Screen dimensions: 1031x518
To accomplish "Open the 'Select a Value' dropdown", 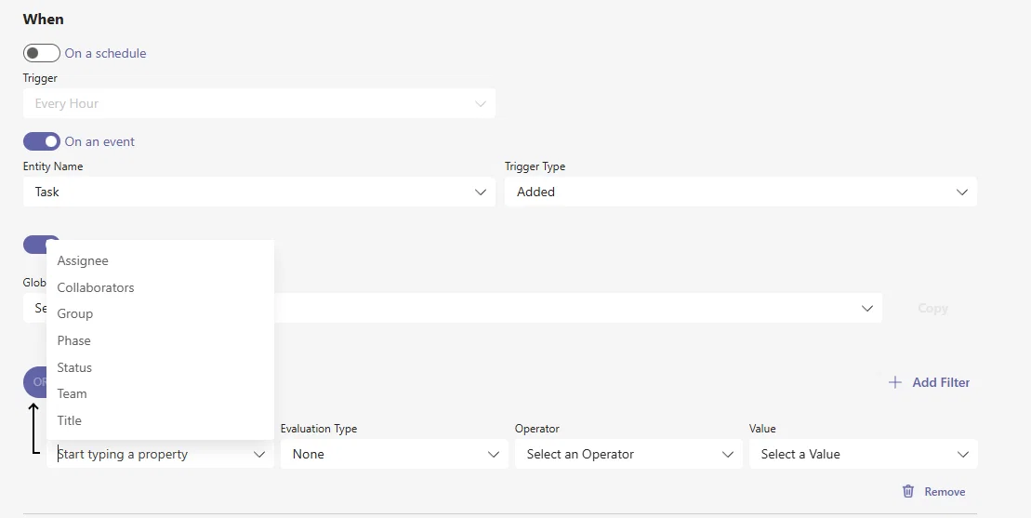I will (864, 454).
